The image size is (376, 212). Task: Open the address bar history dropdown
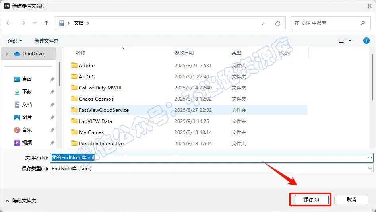point(263,23)
